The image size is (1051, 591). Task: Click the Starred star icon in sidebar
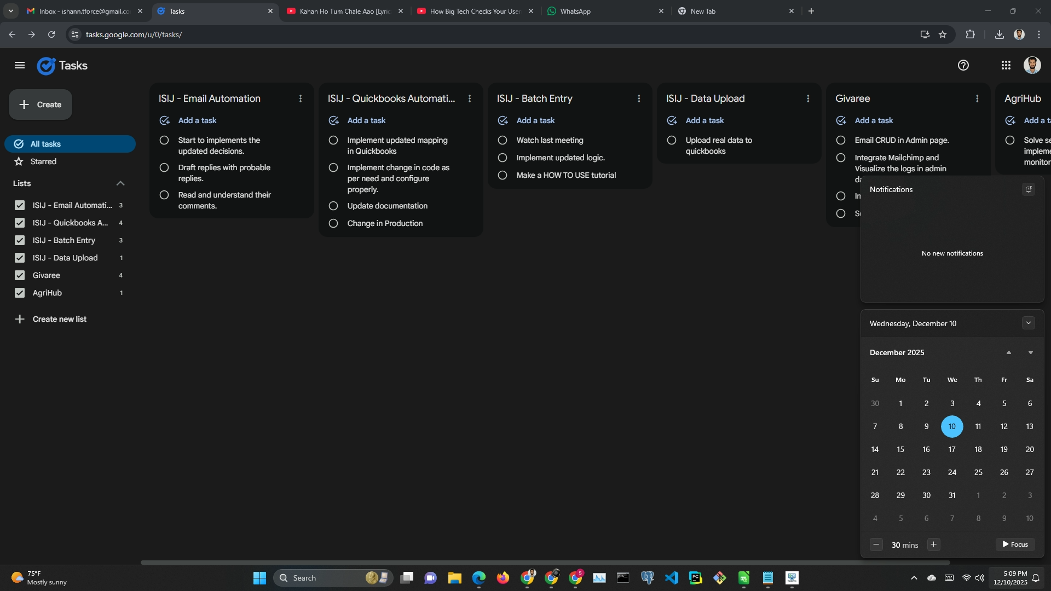[19, 161]
